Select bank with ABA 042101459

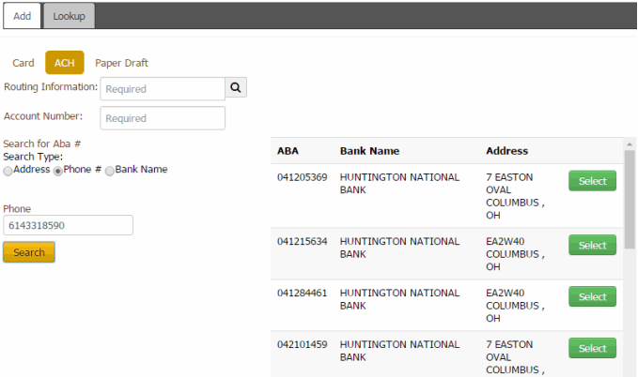[592, 349]
